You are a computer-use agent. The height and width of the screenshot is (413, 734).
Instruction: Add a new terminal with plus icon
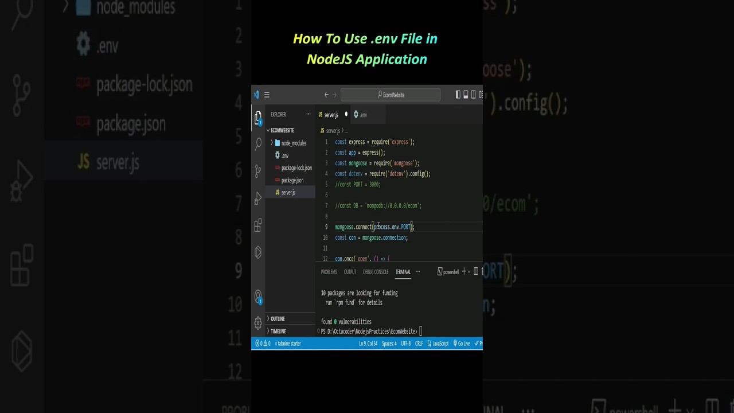point(464,271)
